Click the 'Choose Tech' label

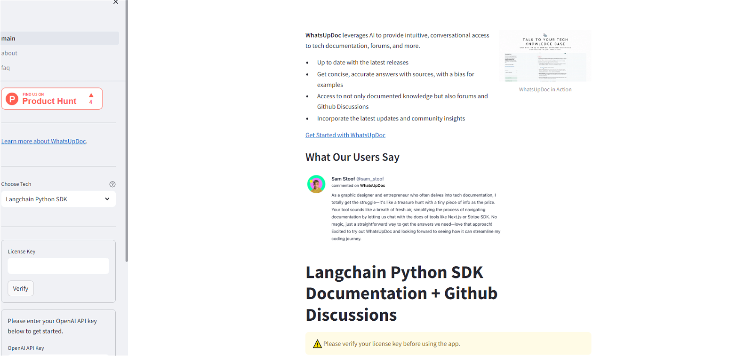point(16,184)
